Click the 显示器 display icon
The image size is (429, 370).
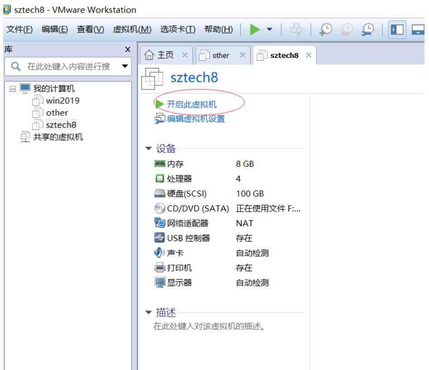click(160, 283)
